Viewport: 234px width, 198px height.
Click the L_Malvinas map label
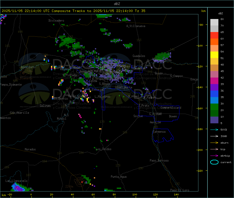point(102,97)
